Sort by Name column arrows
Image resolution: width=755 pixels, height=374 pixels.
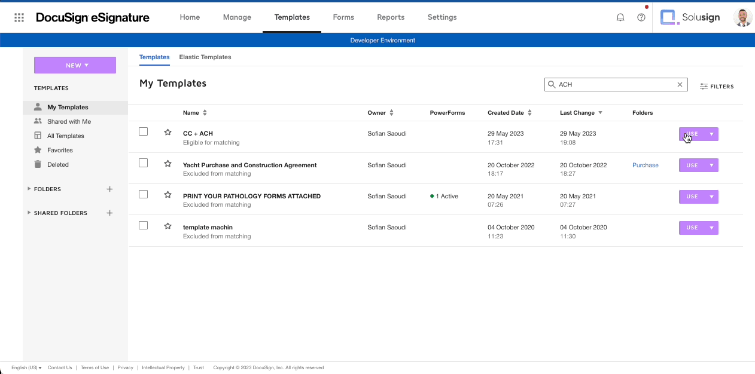tap(205, 113)
